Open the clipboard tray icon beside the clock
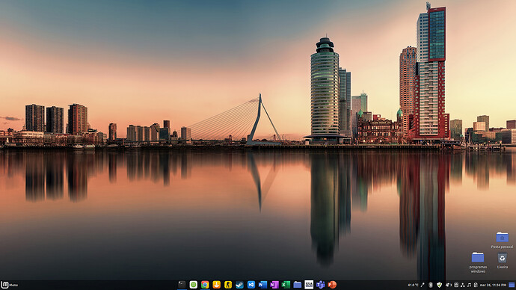The image size is (516, 290). click(x=476, y=285)
